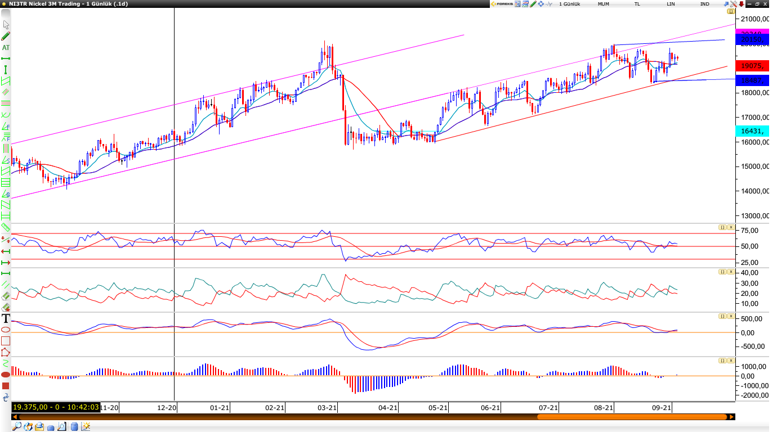Click the scrollbar right arrow
The height and width of the screenshot is (432, 777).
pyautogui.click(x=731, y=417)
